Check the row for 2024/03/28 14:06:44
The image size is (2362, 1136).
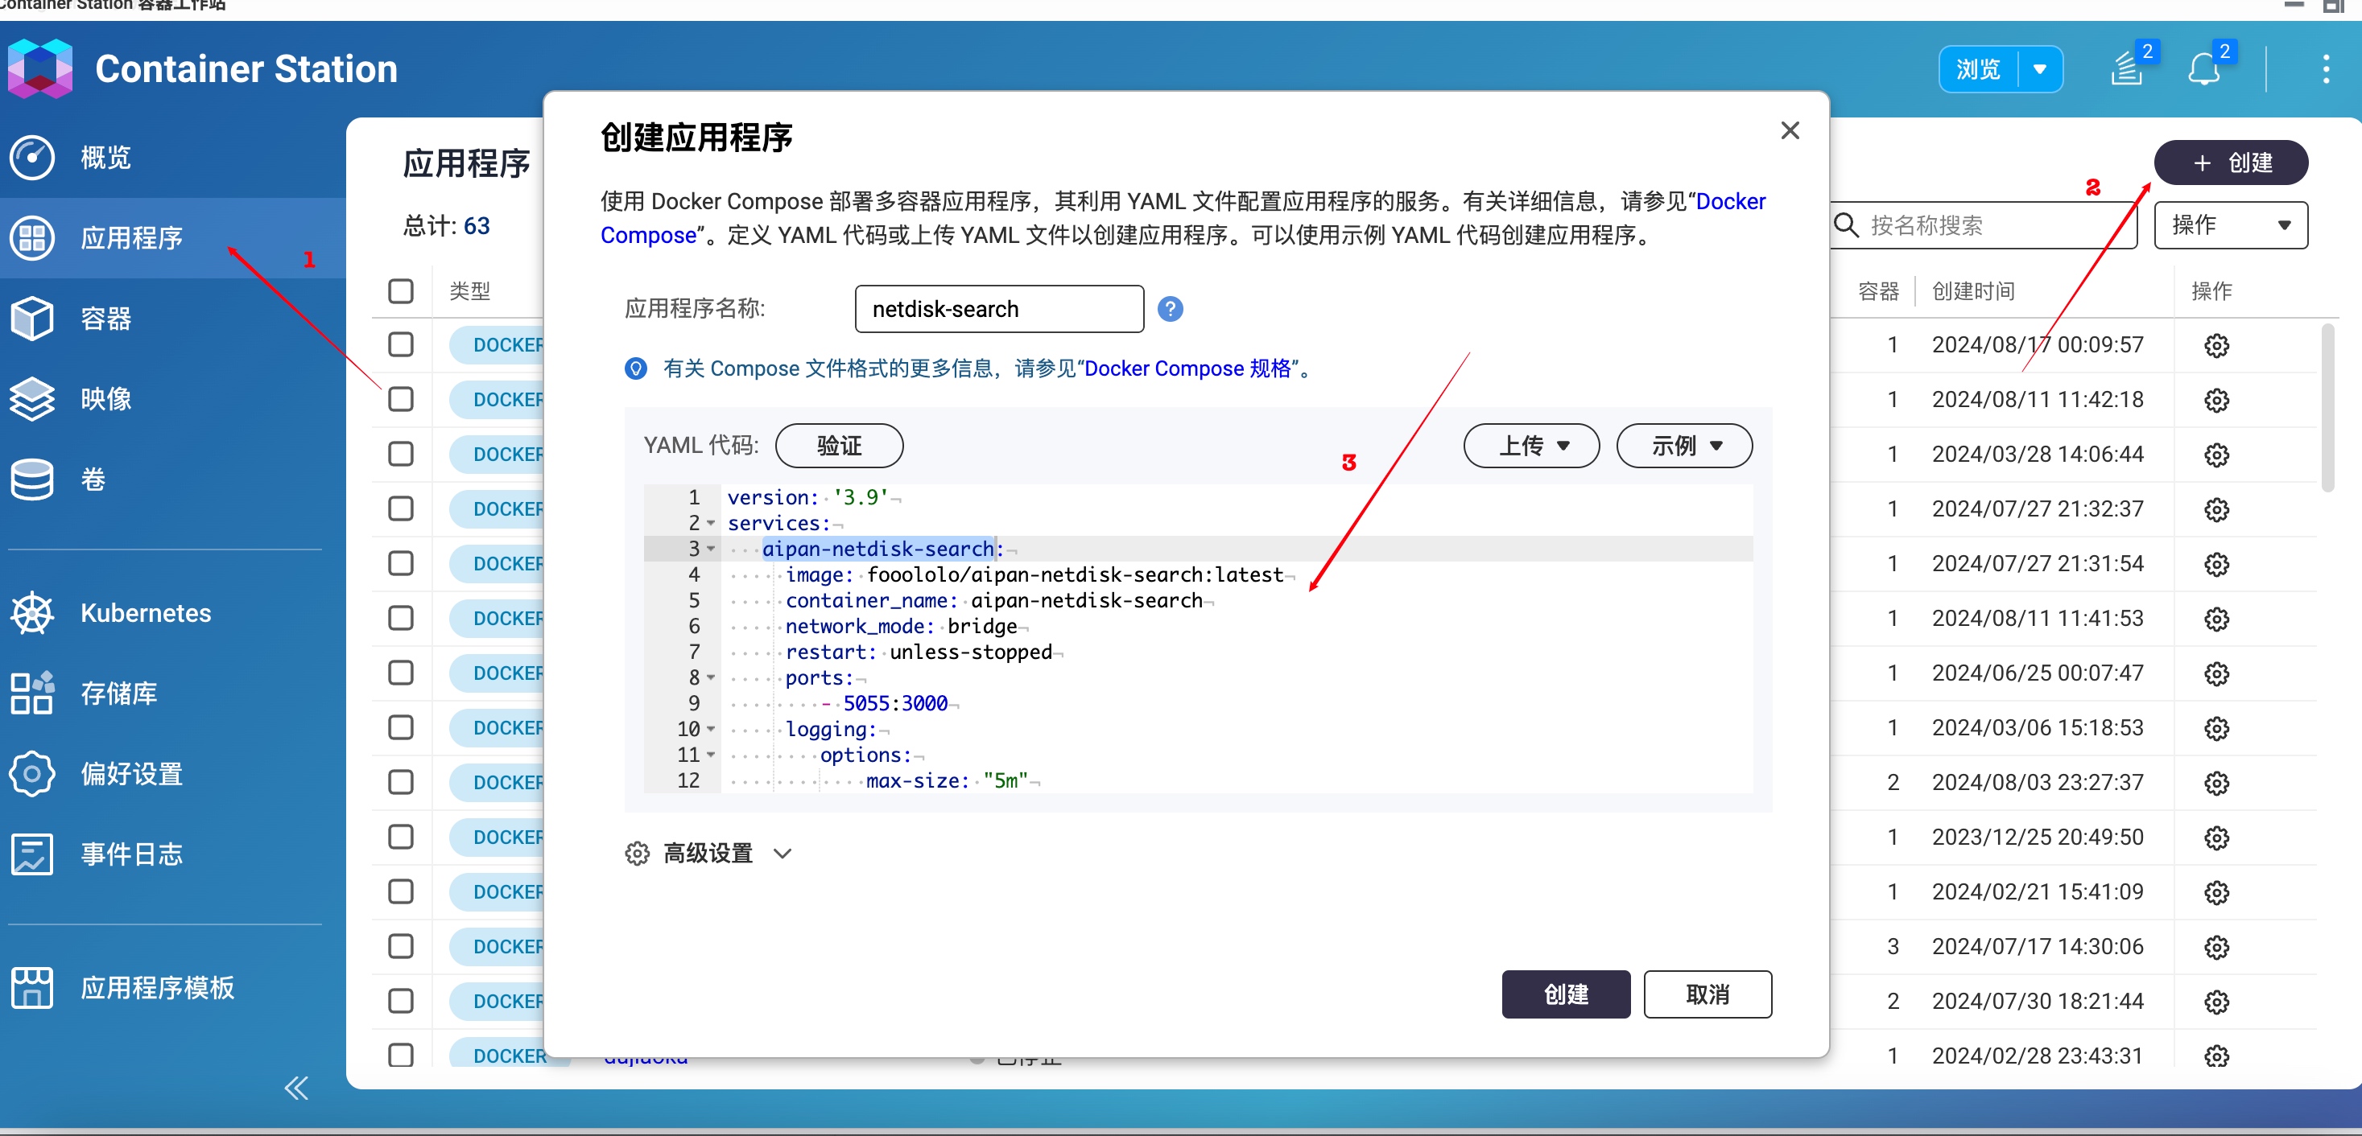coord(401,454)
